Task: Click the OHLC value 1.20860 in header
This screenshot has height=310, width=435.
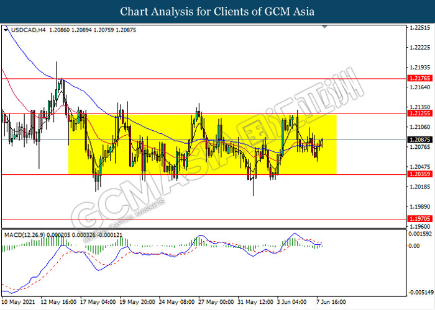Action: 60,30
